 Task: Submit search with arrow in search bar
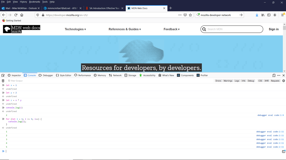pos(241,15)
